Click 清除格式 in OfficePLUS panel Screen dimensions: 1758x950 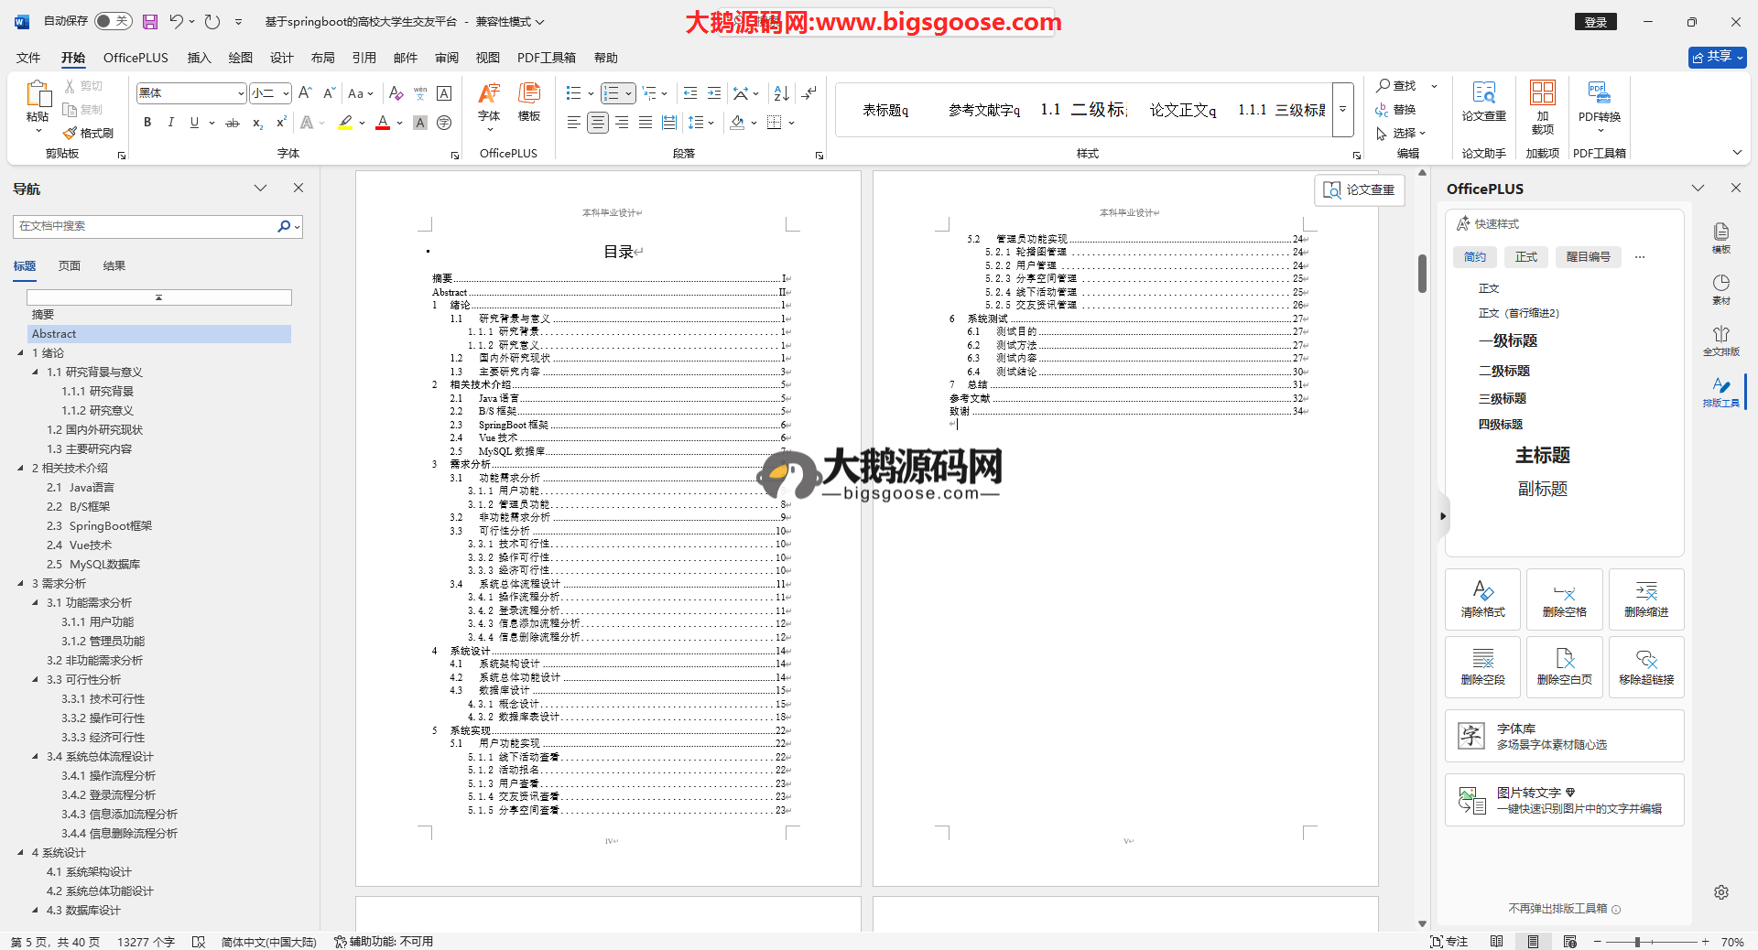[1482, 599]
